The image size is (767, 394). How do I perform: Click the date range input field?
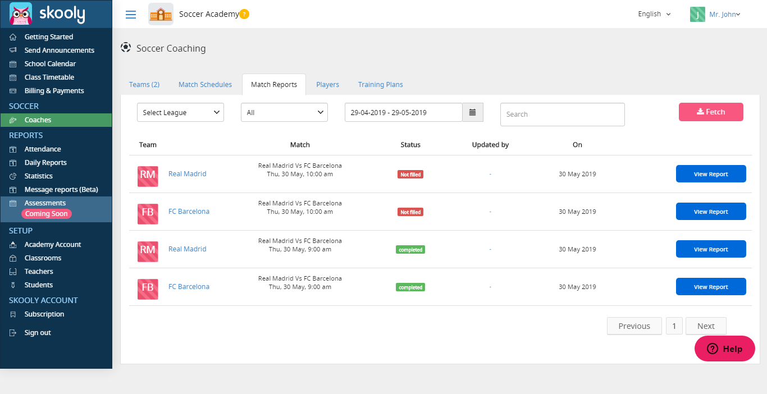403,112
